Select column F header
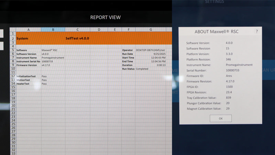This screenshot has width=275, height=155. tap(128, 30)
